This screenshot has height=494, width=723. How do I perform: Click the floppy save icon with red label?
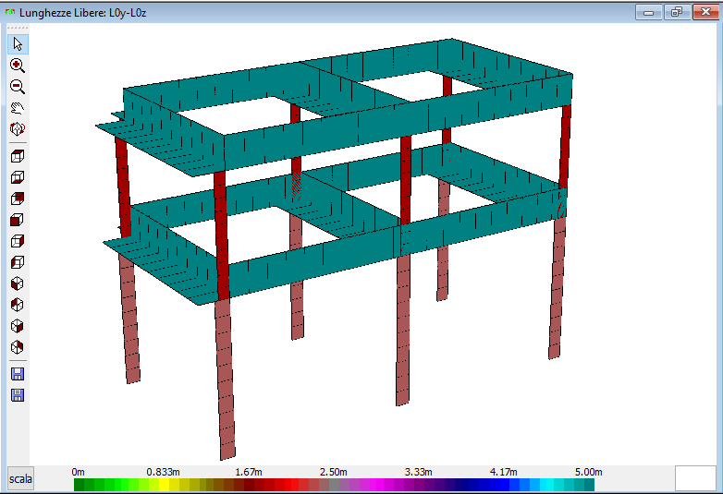[18, 395]
